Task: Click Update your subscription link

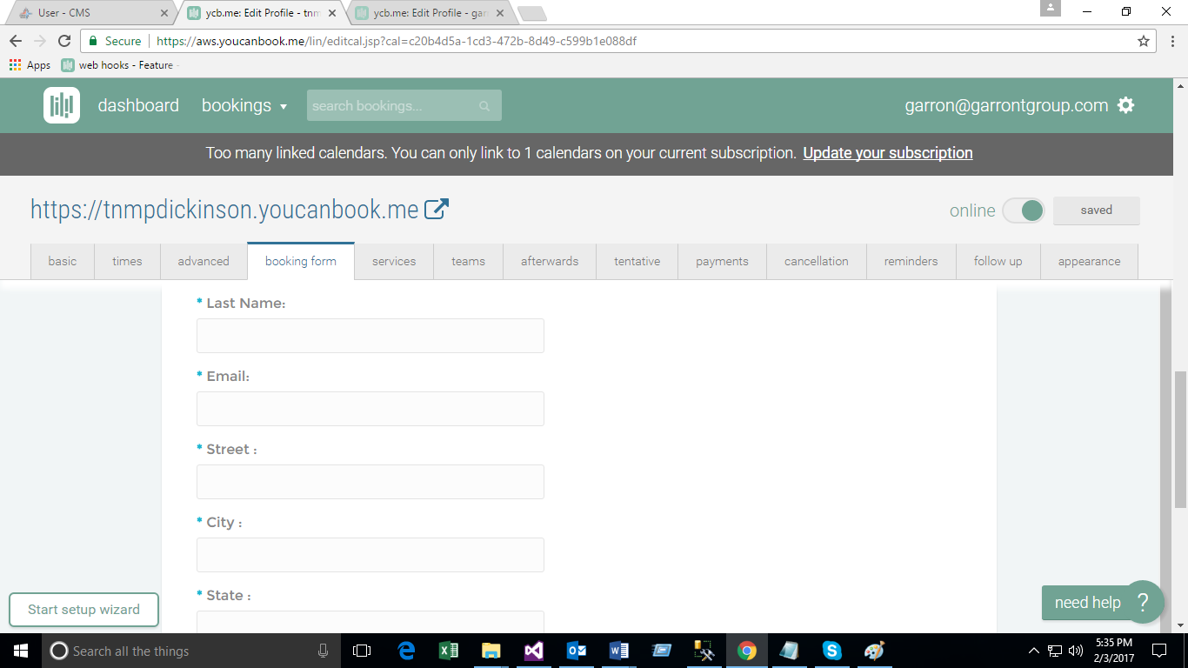Action: 887,153
